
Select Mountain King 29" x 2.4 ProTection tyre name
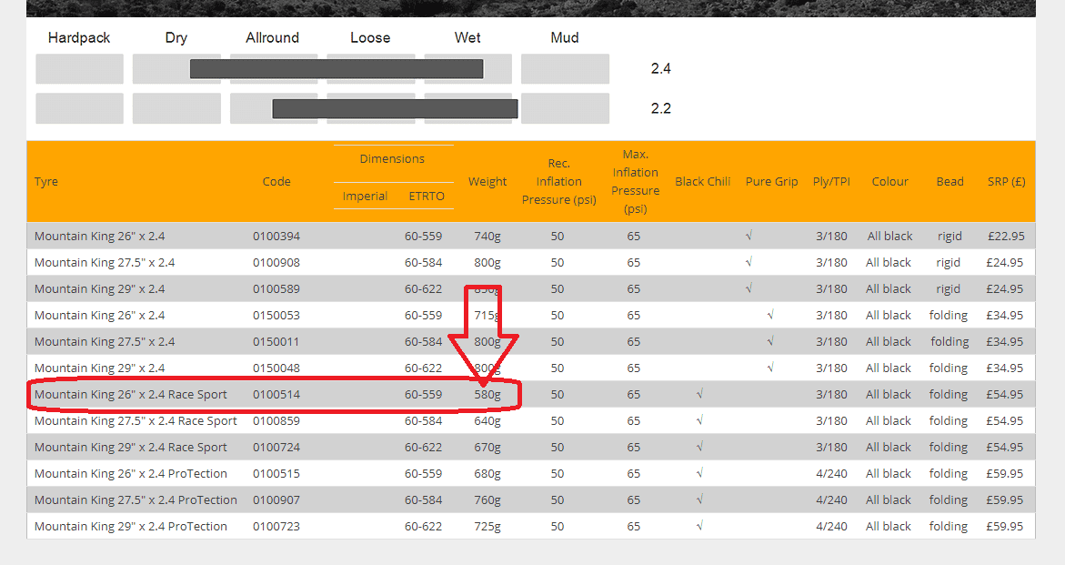point(131,527)
